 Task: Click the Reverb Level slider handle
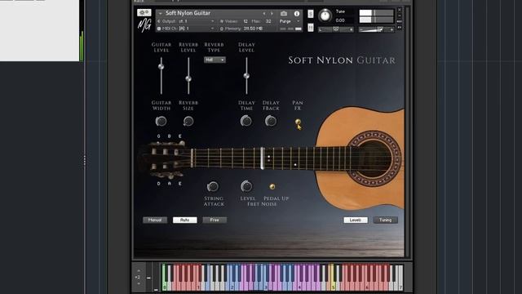click(188, 79)
